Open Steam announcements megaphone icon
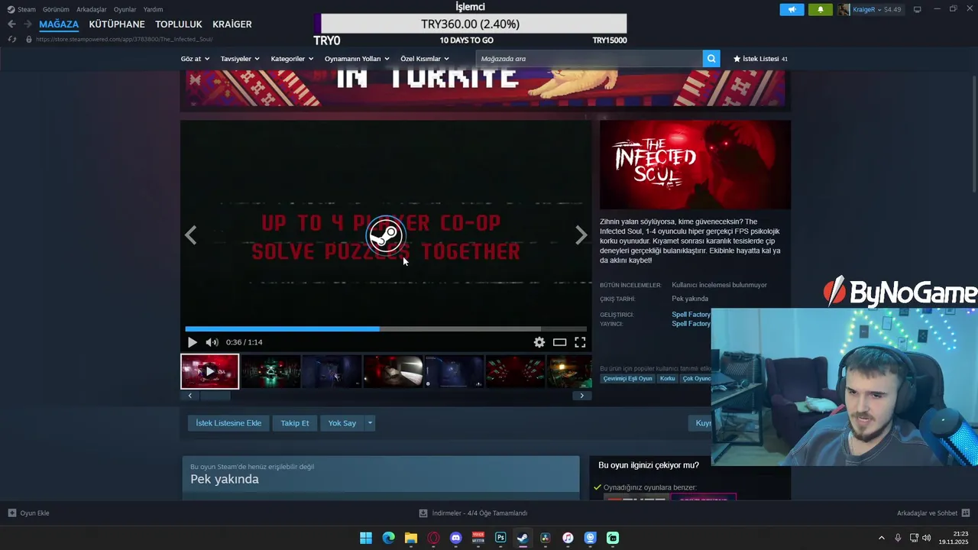Viewport: 978px width, 550px height. coord(792,9)
